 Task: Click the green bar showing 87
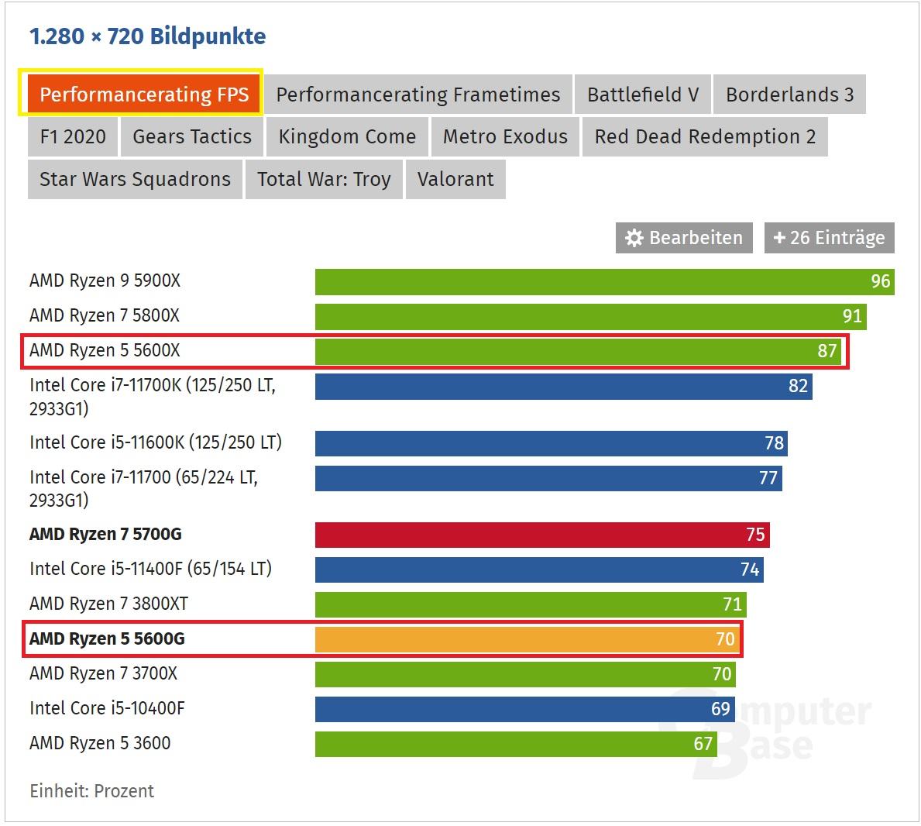pos(579,351)
